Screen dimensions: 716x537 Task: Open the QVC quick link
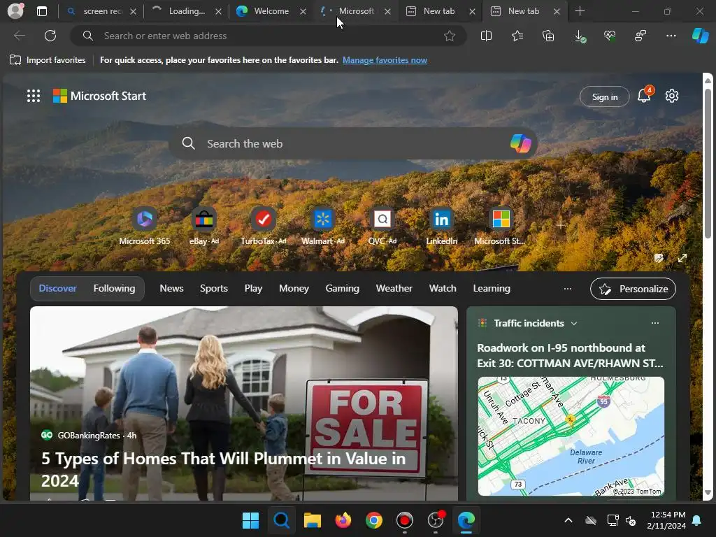pos(382,227)
